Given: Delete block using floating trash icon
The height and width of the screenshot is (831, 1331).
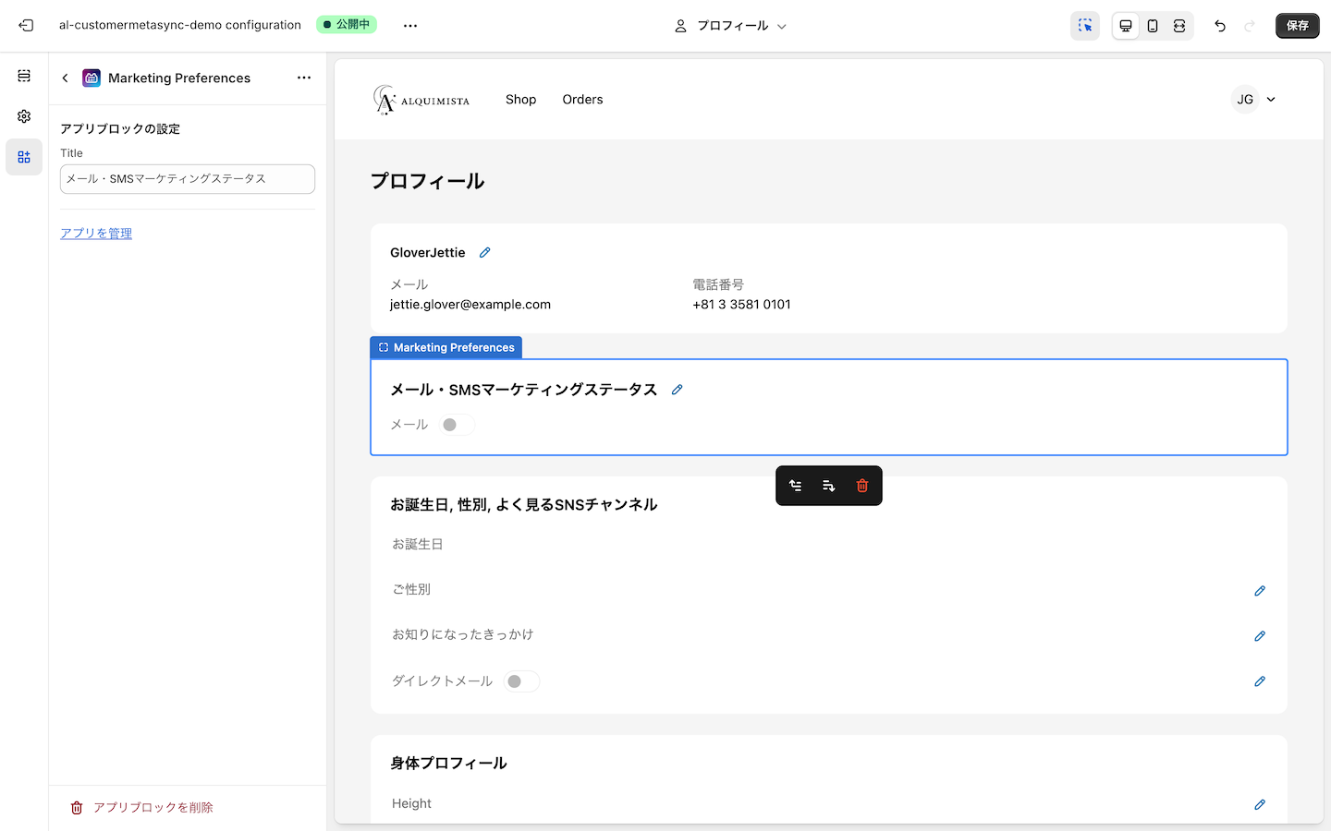Looking at the screenshot, I should pos(862,486).
